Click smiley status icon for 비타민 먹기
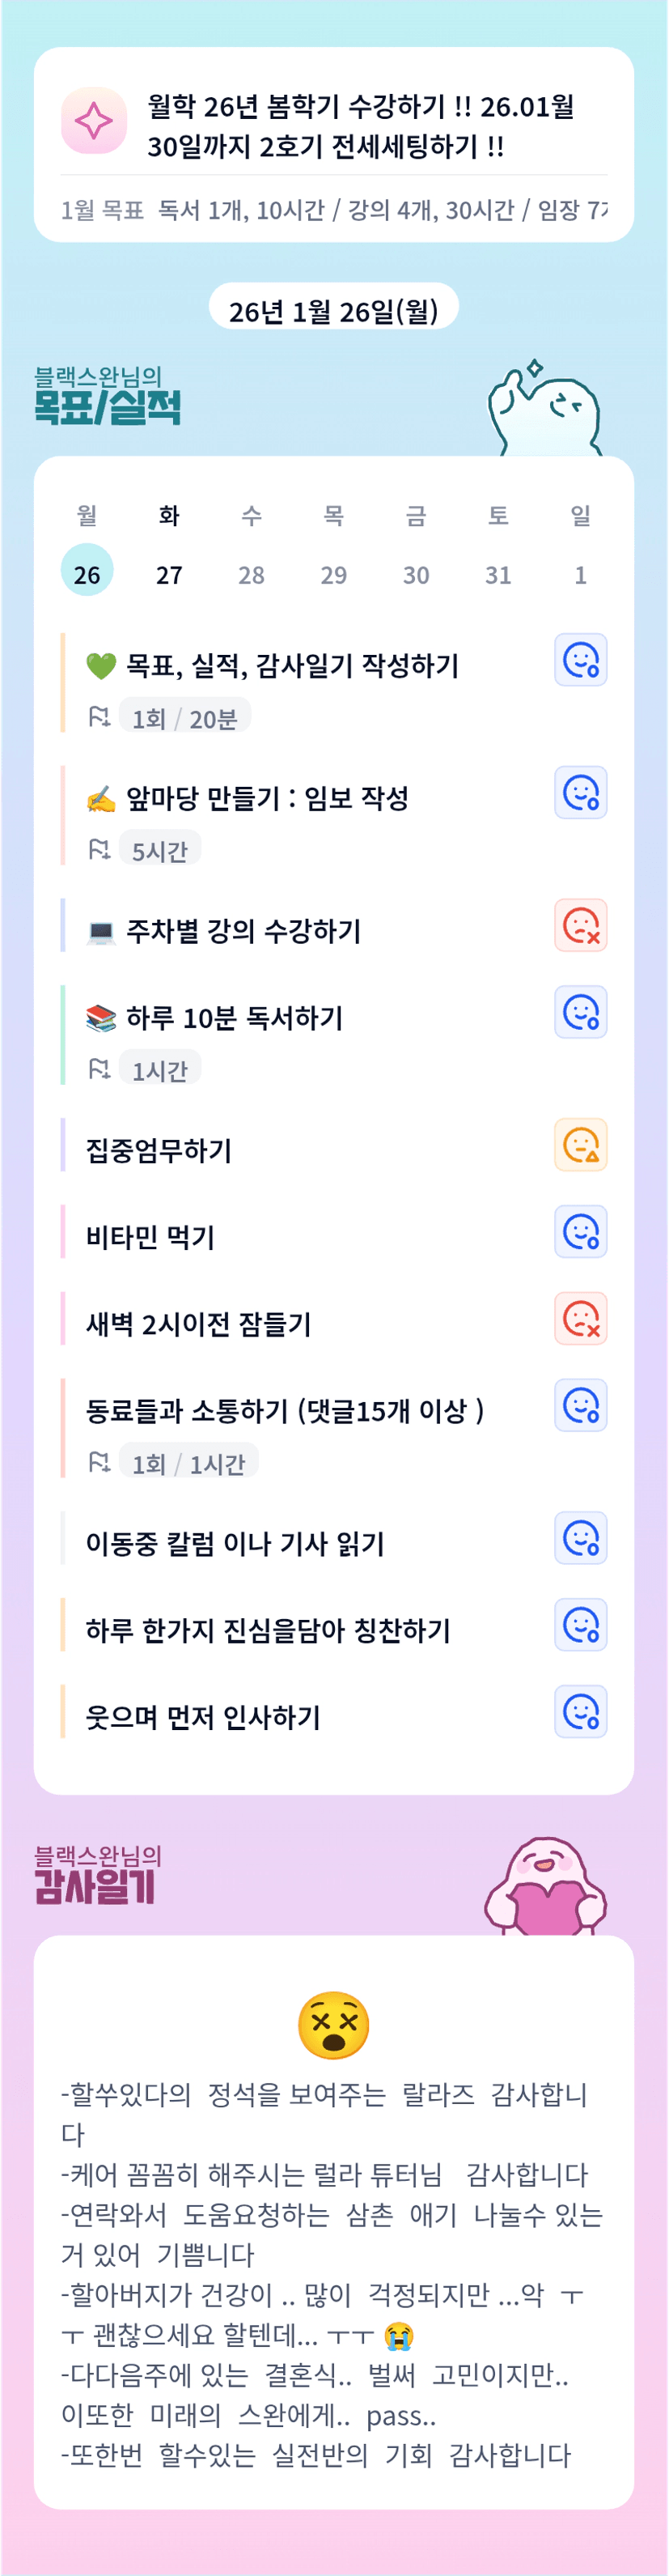 coord(580,1232)
